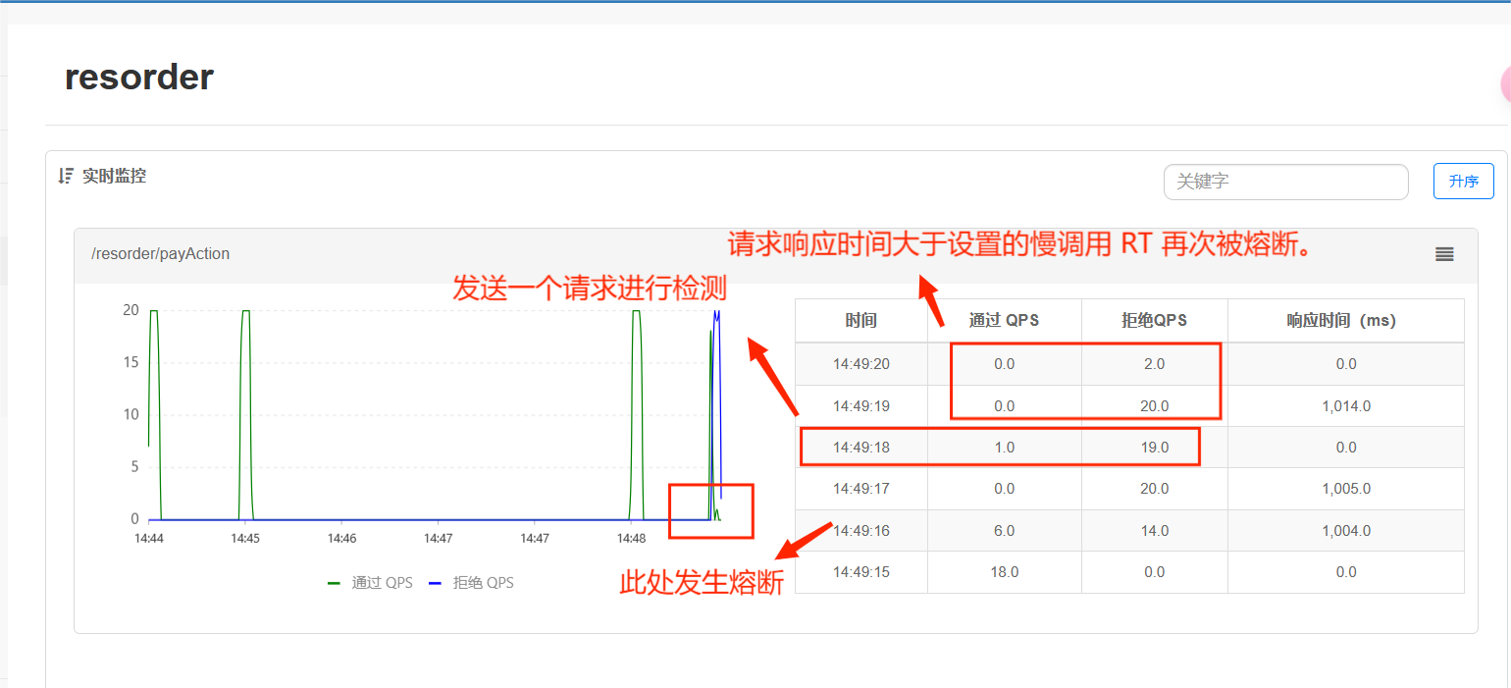Click the resorder page heading
This screenshot has width=1511, height=688.
138,77
